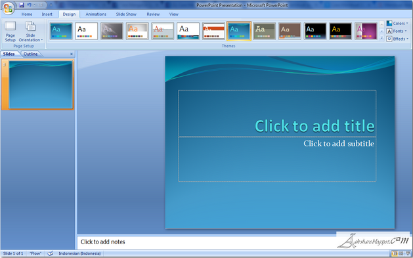Viewport: 413px width, 258px height.
Task: Click the spell check status icon
Action: point(51,253)
